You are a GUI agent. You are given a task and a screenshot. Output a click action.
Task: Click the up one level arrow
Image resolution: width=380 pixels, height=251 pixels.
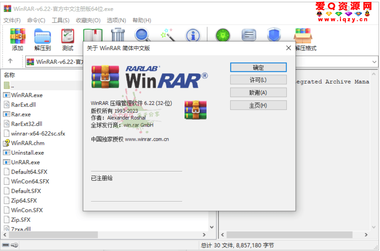(x=10, y=61)
